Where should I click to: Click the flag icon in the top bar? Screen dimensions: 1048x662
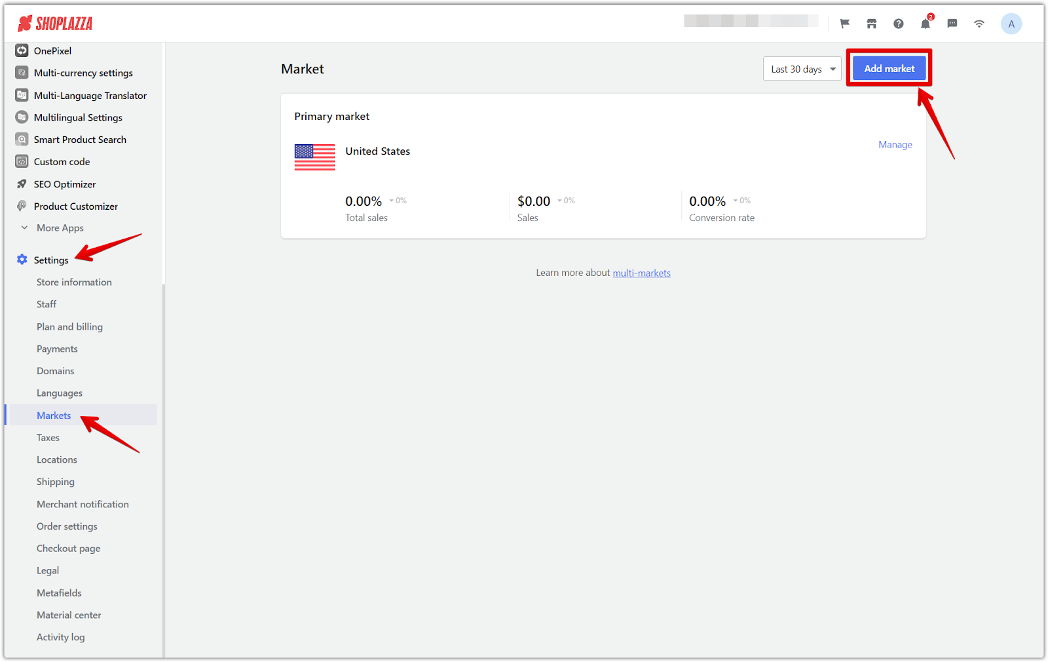point(844,24)
